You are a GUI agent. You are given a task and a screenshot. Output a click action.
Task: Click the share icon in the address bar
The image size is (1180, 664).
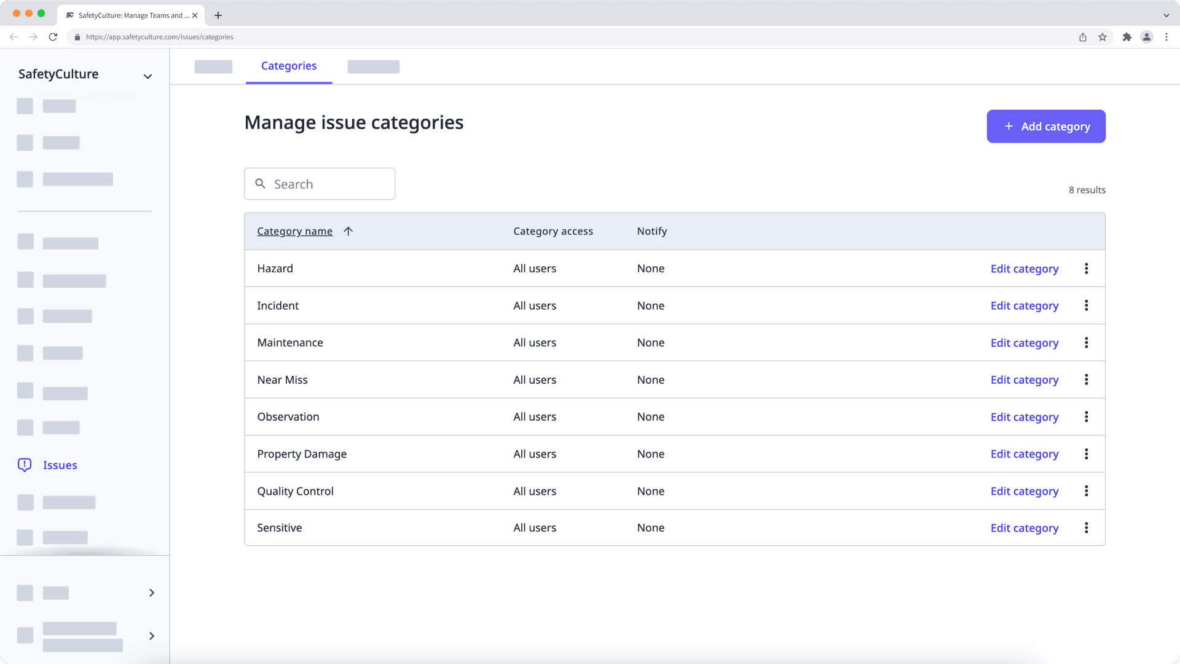pos(1082,37)
